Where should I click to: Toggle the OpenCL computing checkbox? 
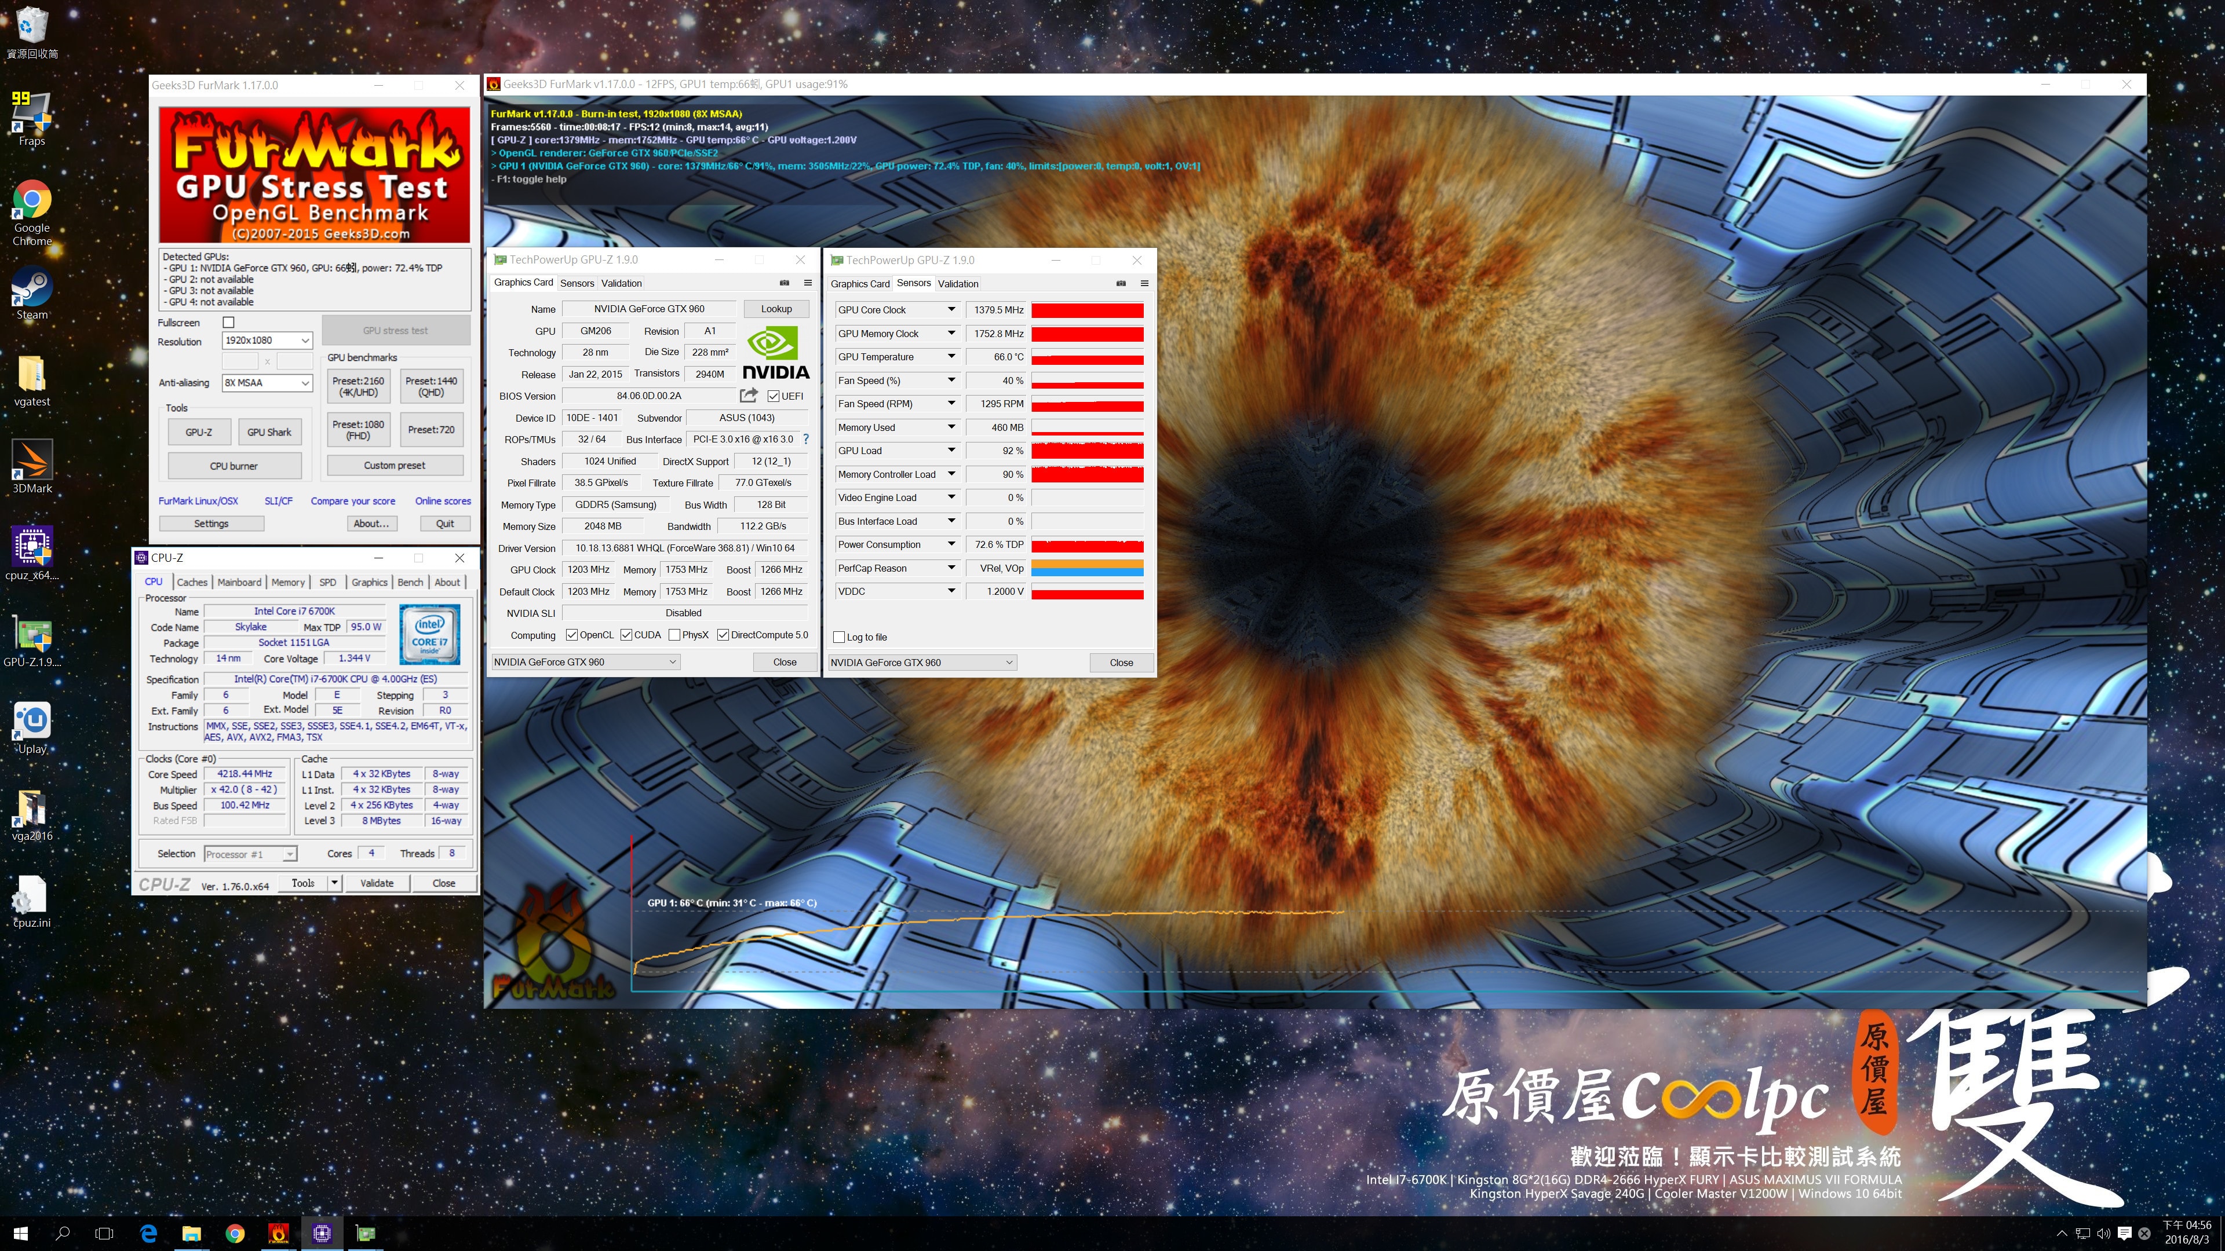point(572,635)
